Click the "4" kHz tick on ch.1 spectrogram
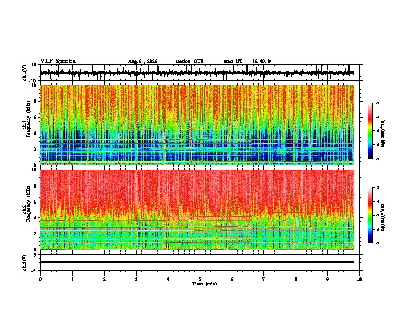 36,133
